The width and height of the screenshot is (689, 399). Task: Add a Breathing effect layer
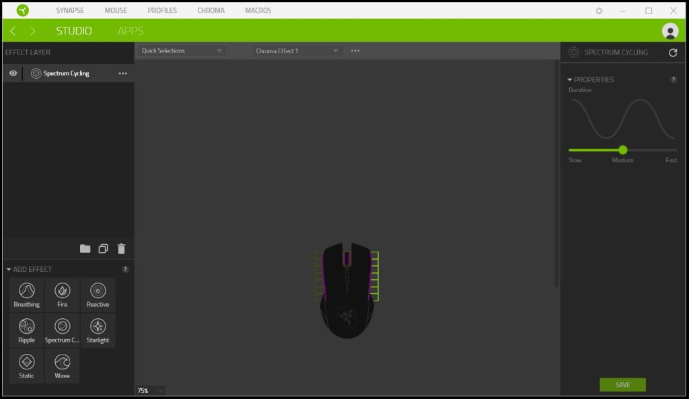tap(27, 294)
